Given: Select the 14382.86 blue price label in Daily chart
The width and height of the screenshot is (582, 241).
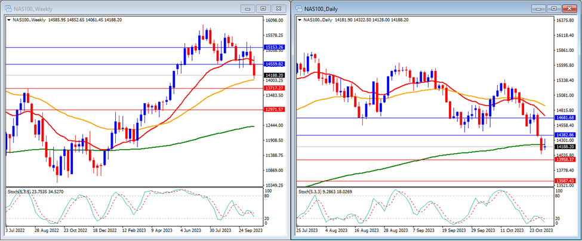Looking at the screenshot, I should tap(565, 135).
